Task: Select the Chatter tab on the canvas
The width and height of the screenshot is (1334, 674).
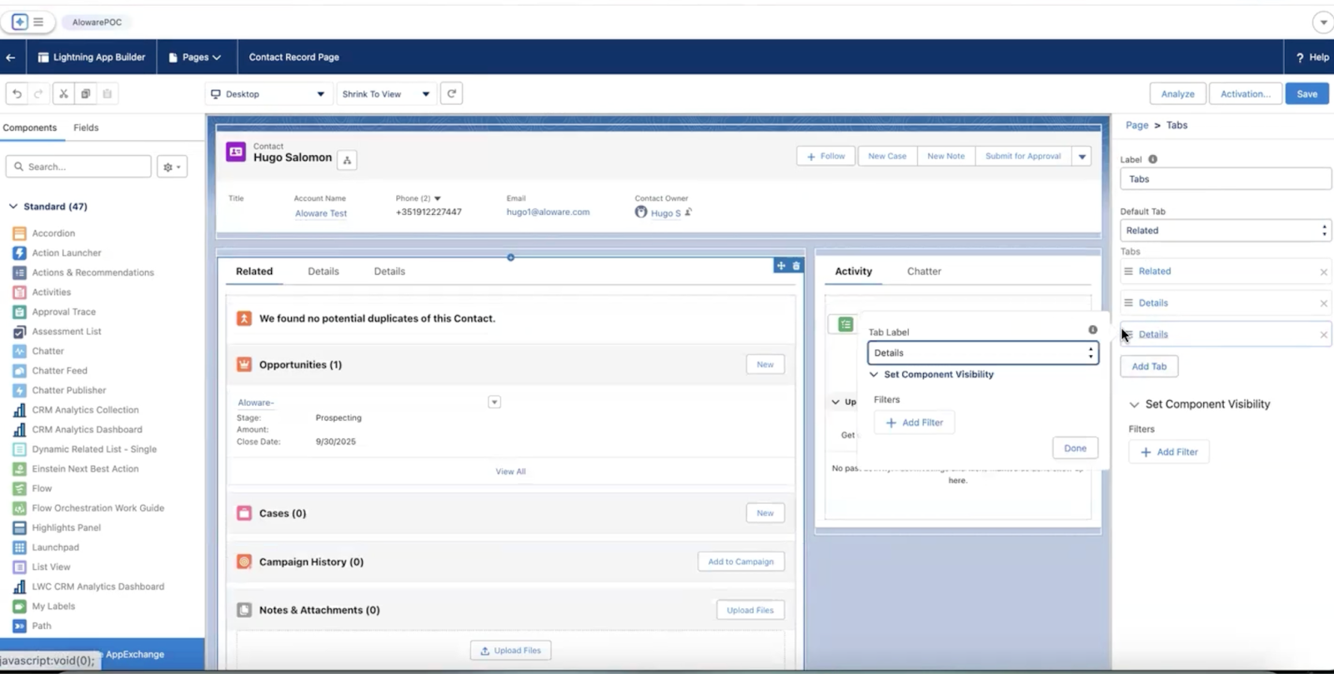Action: pos(924,272)
